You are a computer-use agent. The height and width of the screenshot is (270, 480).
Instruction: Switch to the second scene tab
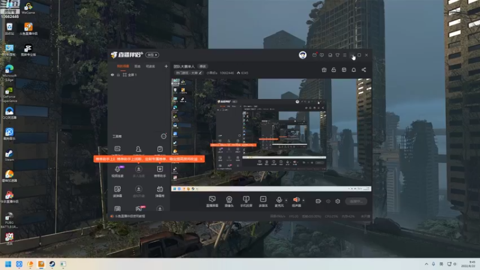(x=137, y=67)
